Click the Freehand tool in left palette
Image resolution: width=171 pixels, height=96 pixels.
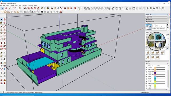5,26
